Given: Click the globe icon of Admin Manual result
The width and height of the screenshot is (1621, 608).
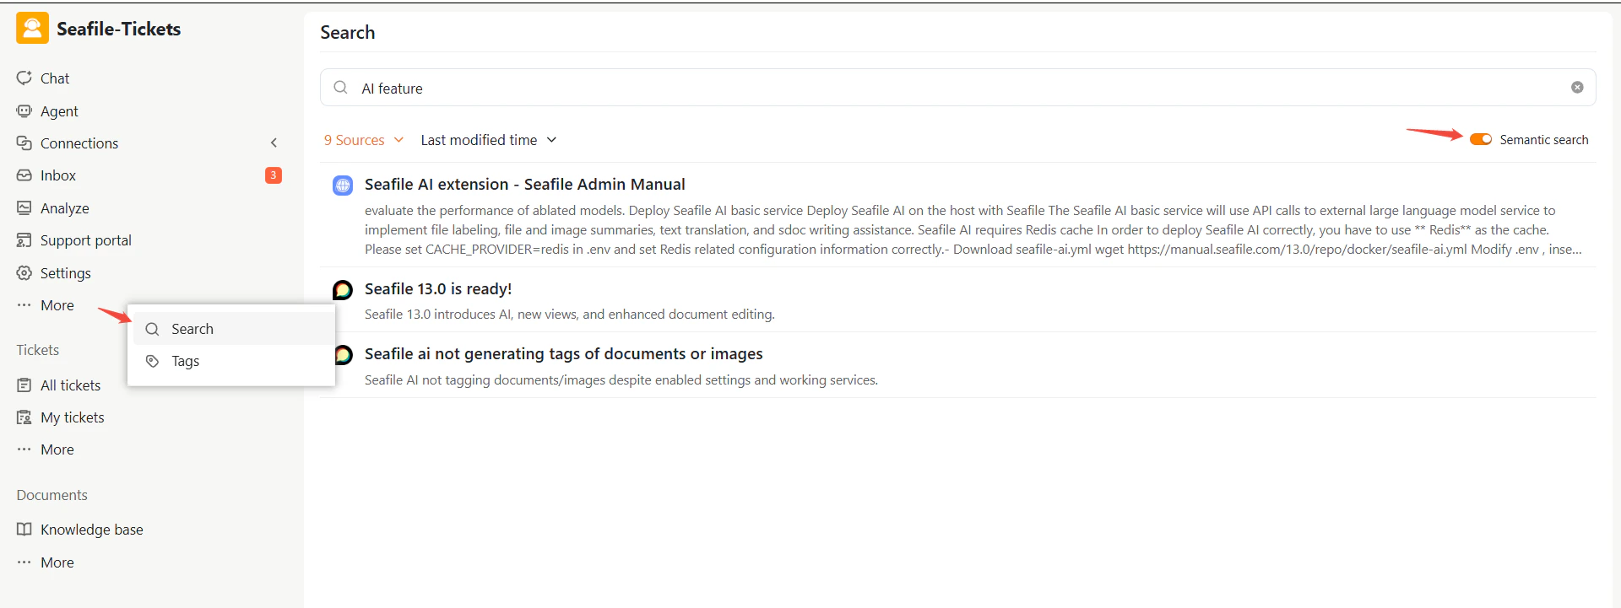Looking at the screenshot, I should click(343, 186).
